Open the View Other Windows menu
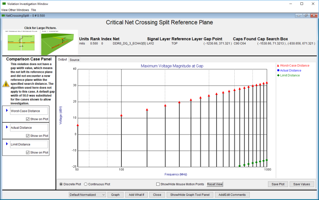This screenshot has width=319, height=200. (15, 10)
